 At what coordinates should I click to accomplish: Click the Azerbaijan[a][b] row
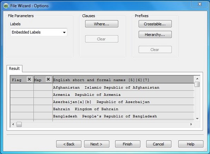pyautogui.click(x=102, y=102)
